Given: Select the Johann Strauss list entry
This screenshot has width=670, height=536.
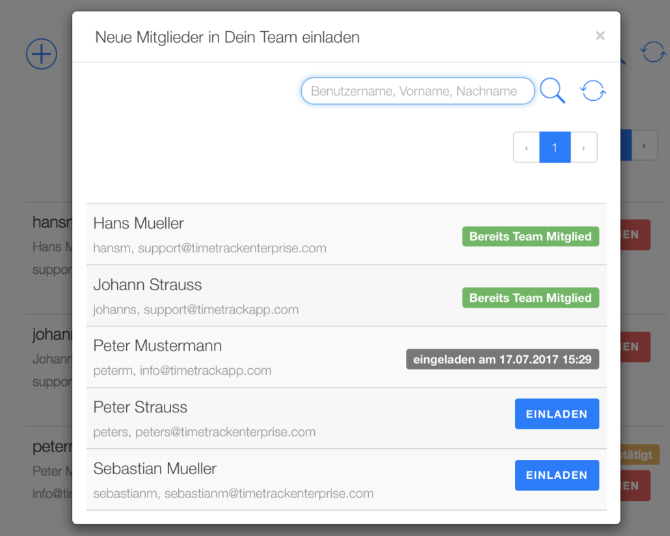Looking at the screenshot, I should tap(346, 296).
